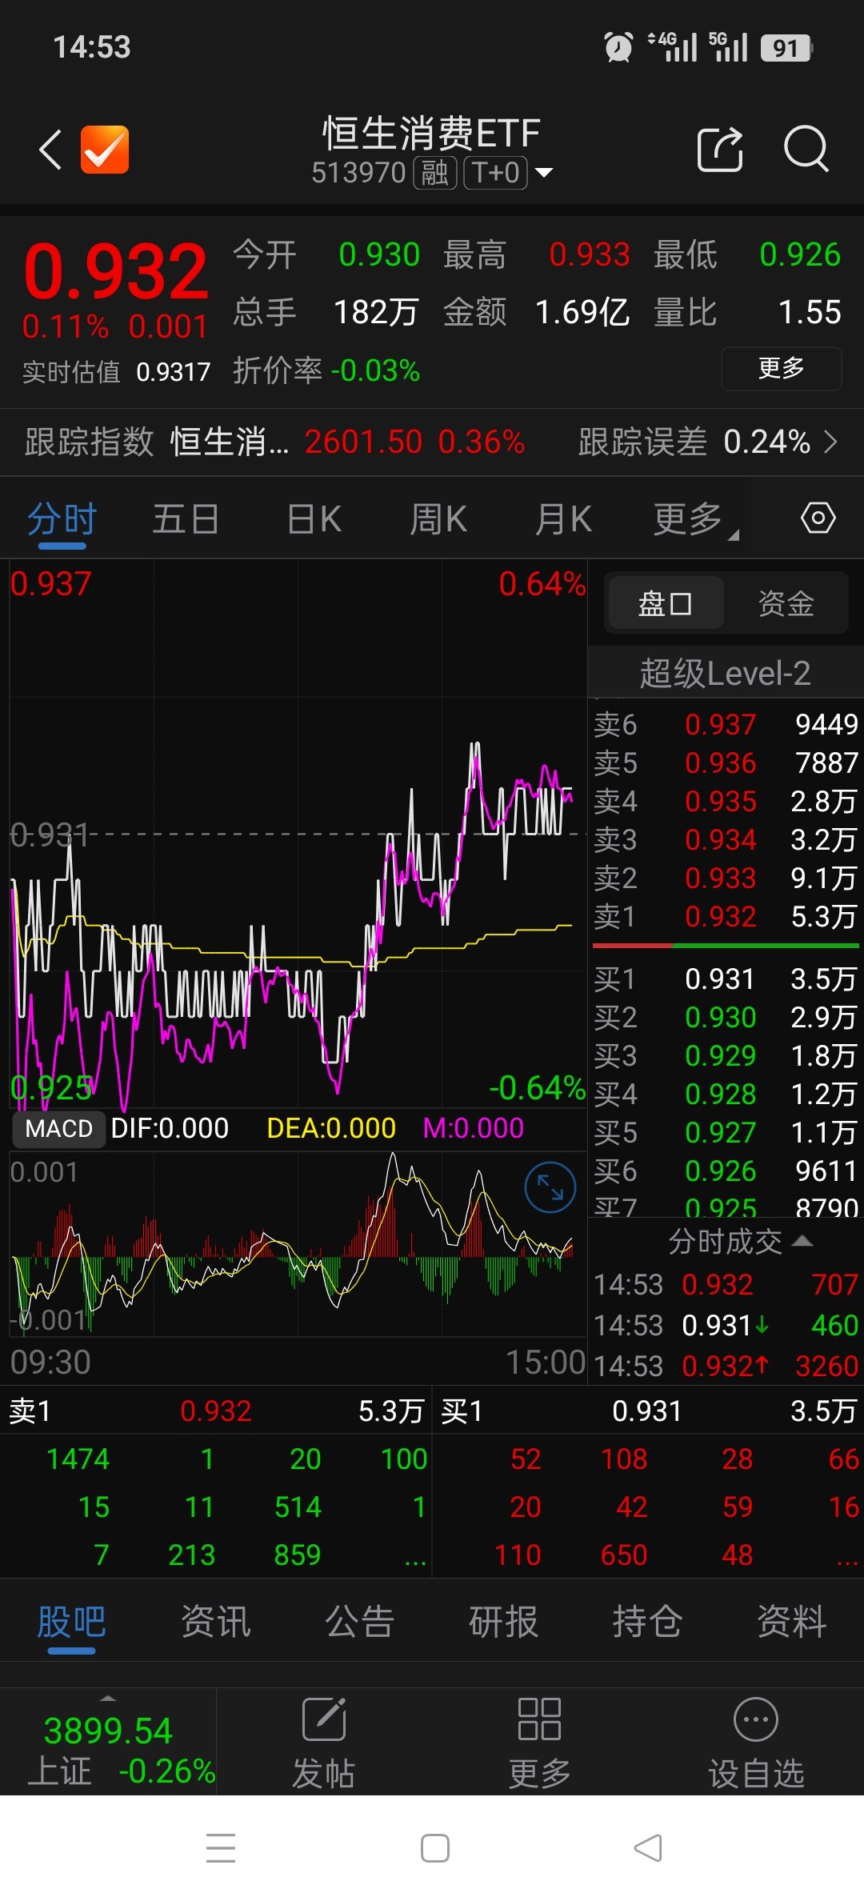The image size is (864, 1901).
Task: Tap the orange checkmark logo icon
Action: click(105, 150)
